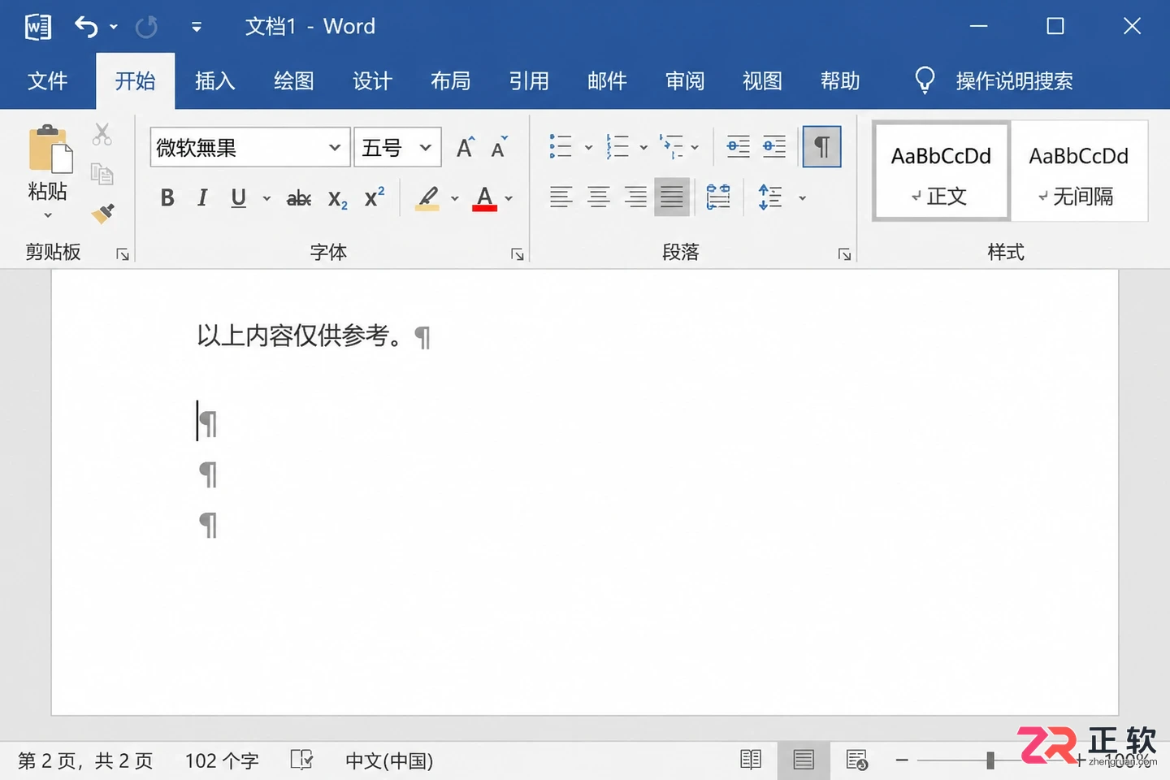The width and height of the screenshot is (1170, 780).
Task: Expand the 粘贴 dropdown arrow
Action: pos(48,215)
